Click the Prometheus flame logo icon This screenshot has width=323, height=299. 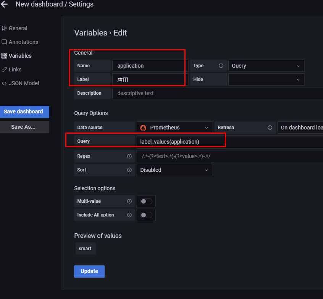[143, 128]
